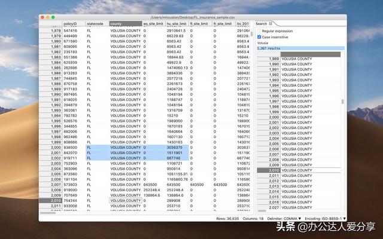
Task: Select highlighted result 2,010 in the Search panel
Action: tap(299, 170)
